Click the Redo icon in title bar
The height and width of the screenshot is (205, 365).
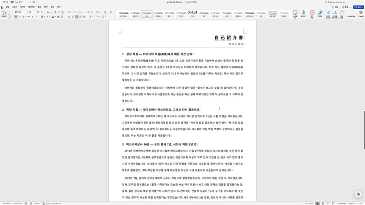pos(30,2)
